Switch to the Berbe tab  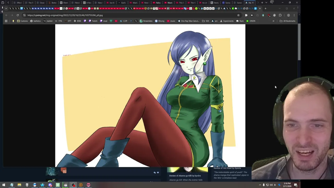(x=52, y=3)
